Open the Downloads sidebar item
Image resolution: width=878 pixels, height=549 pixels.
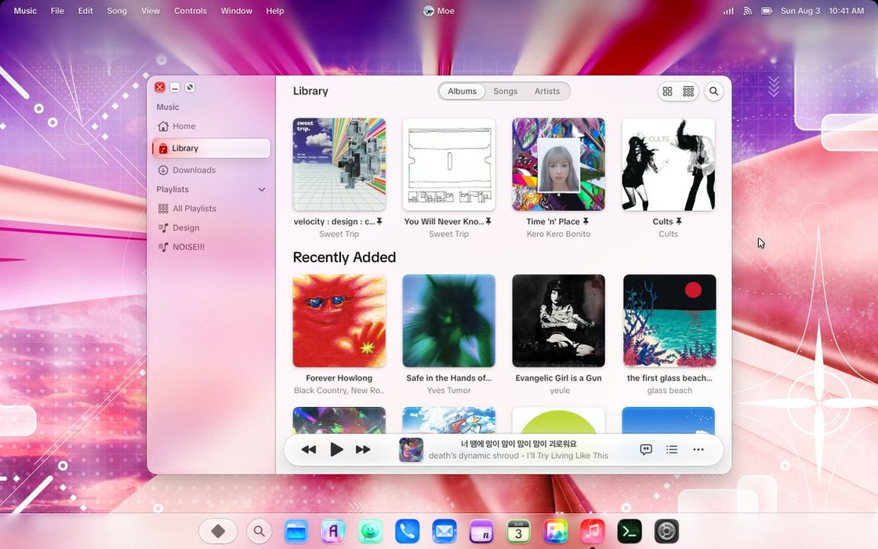(211, 169)
